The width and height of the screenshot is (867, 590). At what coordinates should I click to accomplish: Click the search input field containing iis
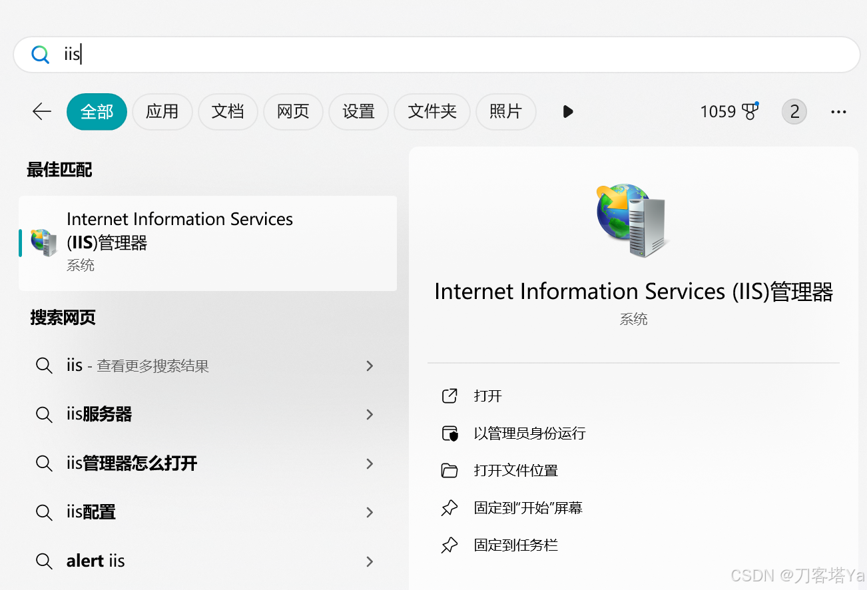pyautogui.click(x=437, y=55)
